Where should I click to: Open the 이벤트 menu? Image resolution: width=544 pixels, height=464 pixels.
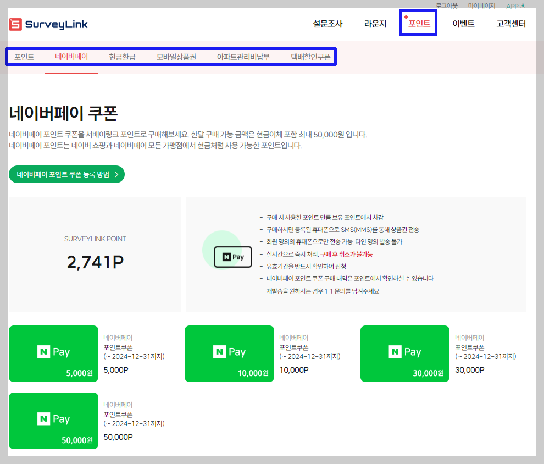click(463, 24)
